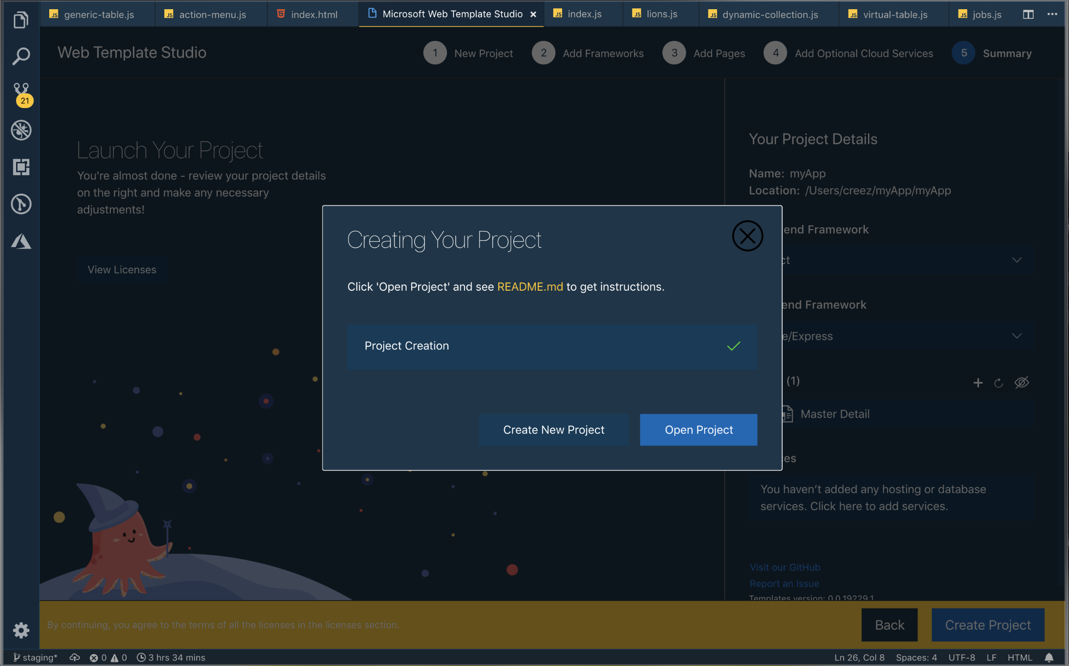Open the Manage gear icon at bottom left
This screenshot has width=1069, height=666.
click(21, 631)
